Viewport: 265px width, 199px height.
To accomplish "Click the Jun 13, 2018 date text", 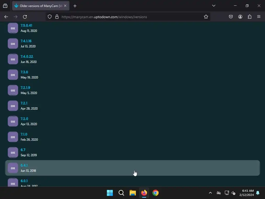I will [x=28, y=171].
